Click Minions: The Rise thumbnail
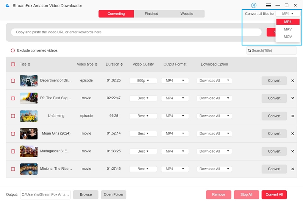The width and height of the screenshot is (303, 202). (x=29, y=169)
